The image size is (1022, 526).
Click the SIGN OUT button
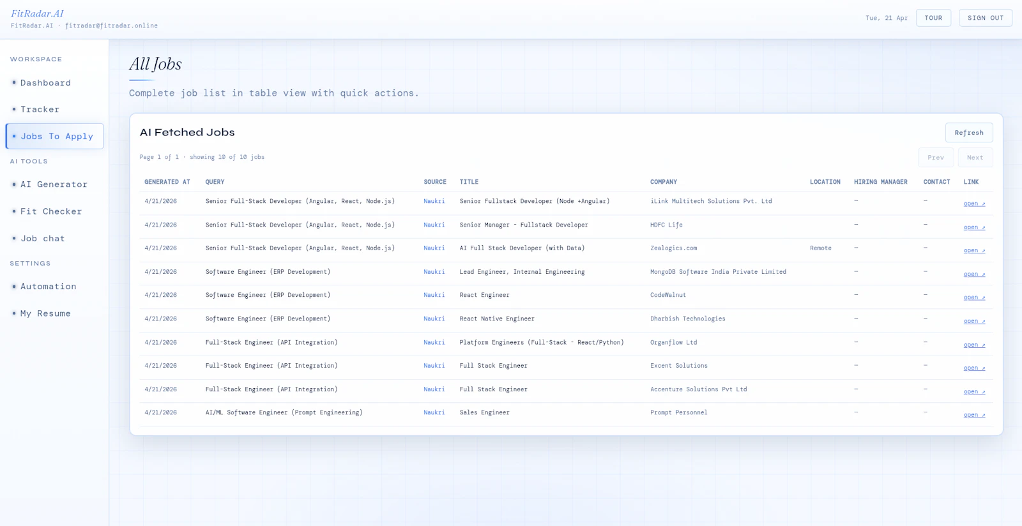(x=986, y=18)
